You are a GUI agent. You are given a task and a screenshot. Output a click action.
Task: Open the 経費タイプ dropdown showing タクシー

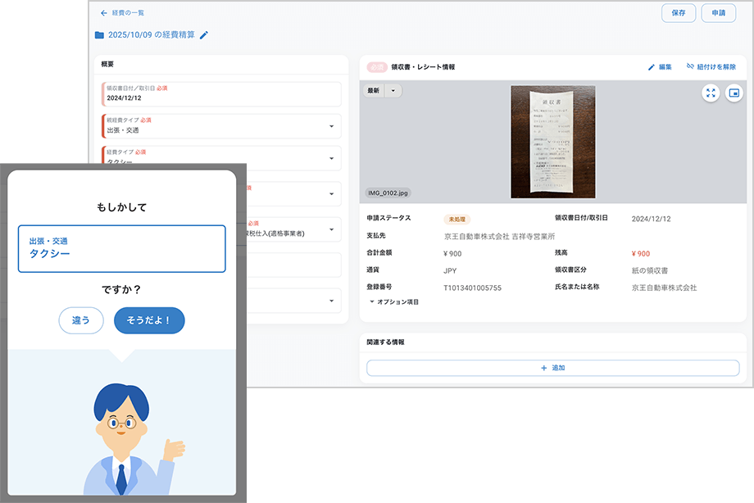pyautogui.click(x=331, y=158)
